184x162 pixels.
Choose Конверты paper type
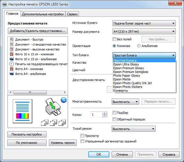(144, 91)
